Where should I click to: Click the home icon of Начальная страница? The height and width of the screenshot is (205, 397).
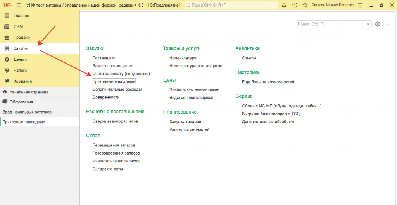coord(5,92)
